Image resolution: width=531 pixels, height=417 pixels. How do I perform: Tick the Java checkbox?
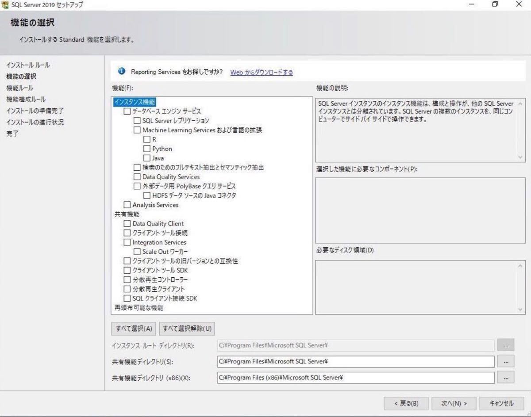coord(147,158)
